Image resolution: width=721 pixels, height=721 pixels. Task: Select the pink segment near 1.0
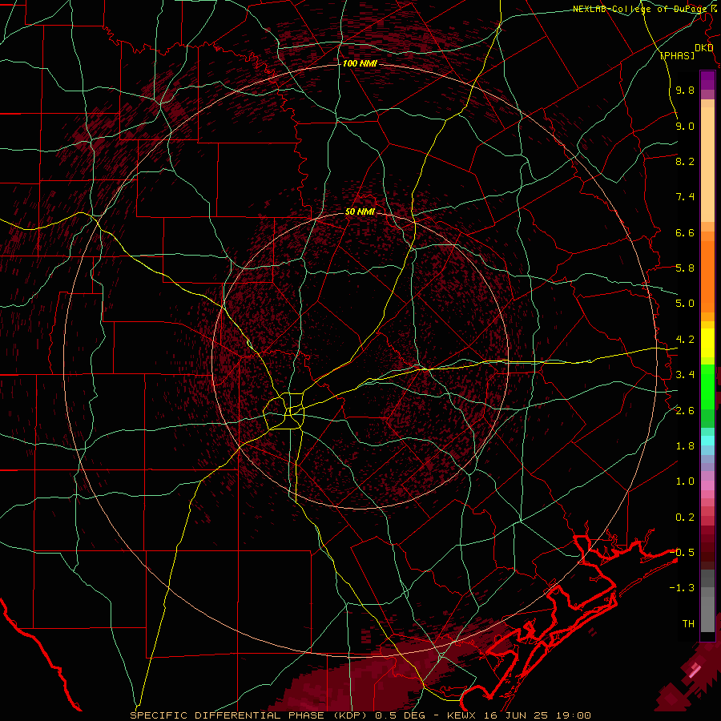point(707,485)
